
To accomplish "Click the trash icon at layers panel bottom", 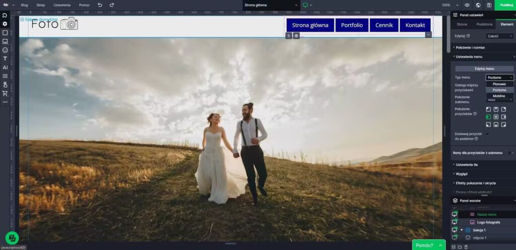I will click(x=466, y=246).
